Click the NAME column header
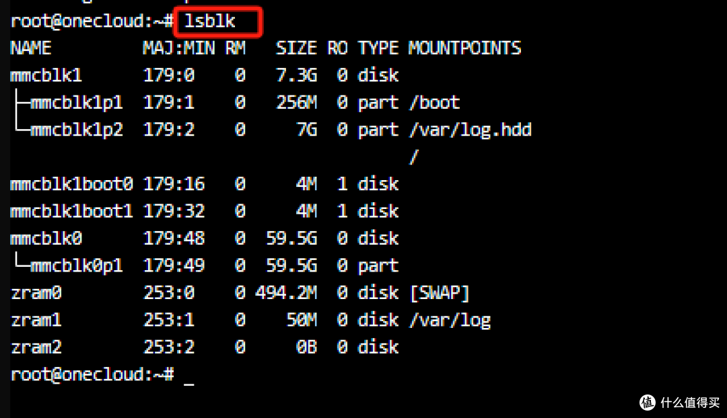Image resolution: width=727 pixels, height=418 pixels. pos(31,48)
